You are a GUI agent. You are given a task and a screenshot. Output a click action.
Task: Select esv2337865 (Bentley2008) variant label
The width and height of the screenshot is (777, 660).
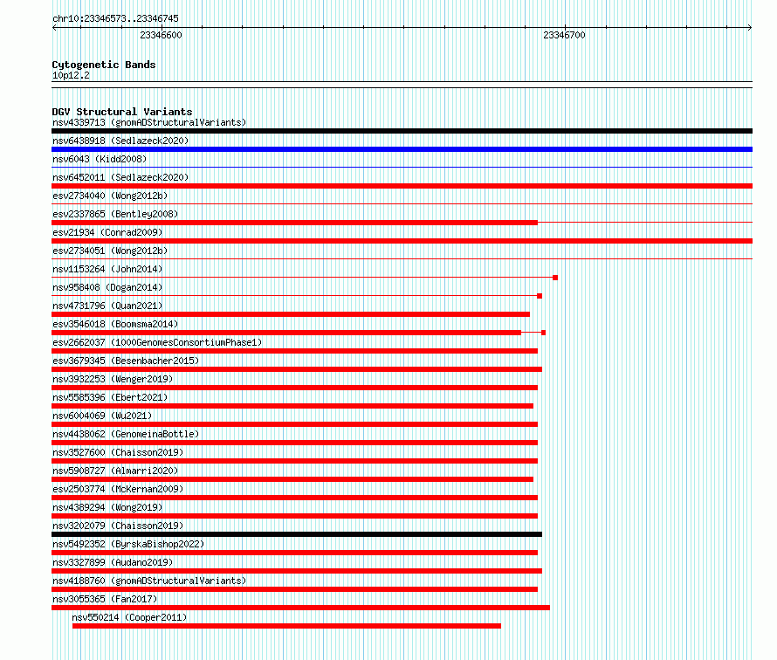(x=115, y=214)
